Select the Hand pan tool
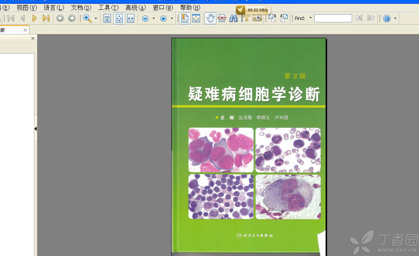The width and height of the screenshot is (419, 256). click(x=210, y=18)
